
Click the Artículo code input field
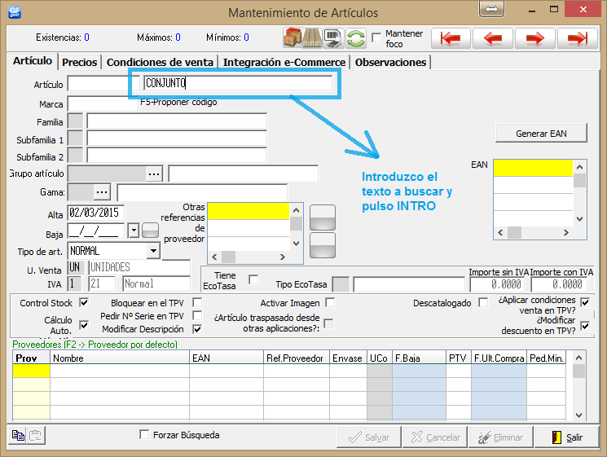103,84
